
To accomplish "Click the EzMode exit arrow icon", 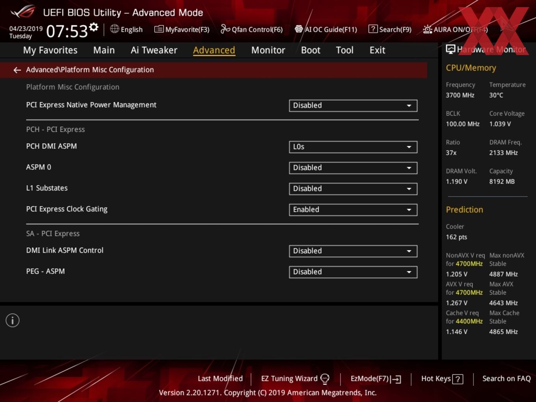I will tap(396, 379).
